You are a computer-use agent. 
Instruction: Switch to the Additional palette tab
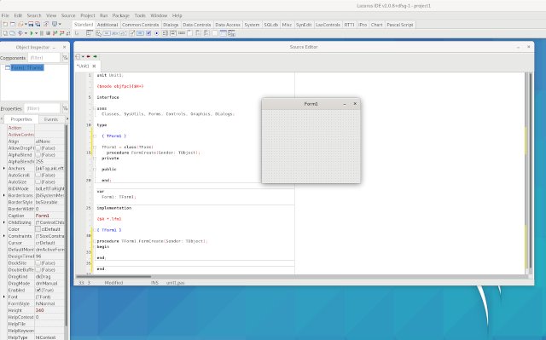coord(107,25)
